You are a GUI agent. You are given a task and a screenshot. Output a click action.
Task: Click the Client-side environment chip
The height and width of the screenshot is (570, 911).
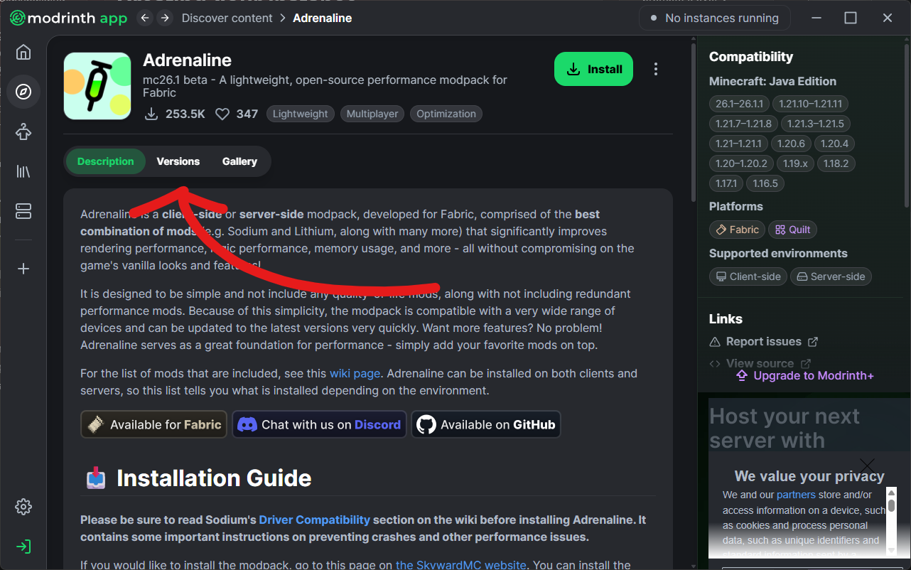tap(748, 276)
